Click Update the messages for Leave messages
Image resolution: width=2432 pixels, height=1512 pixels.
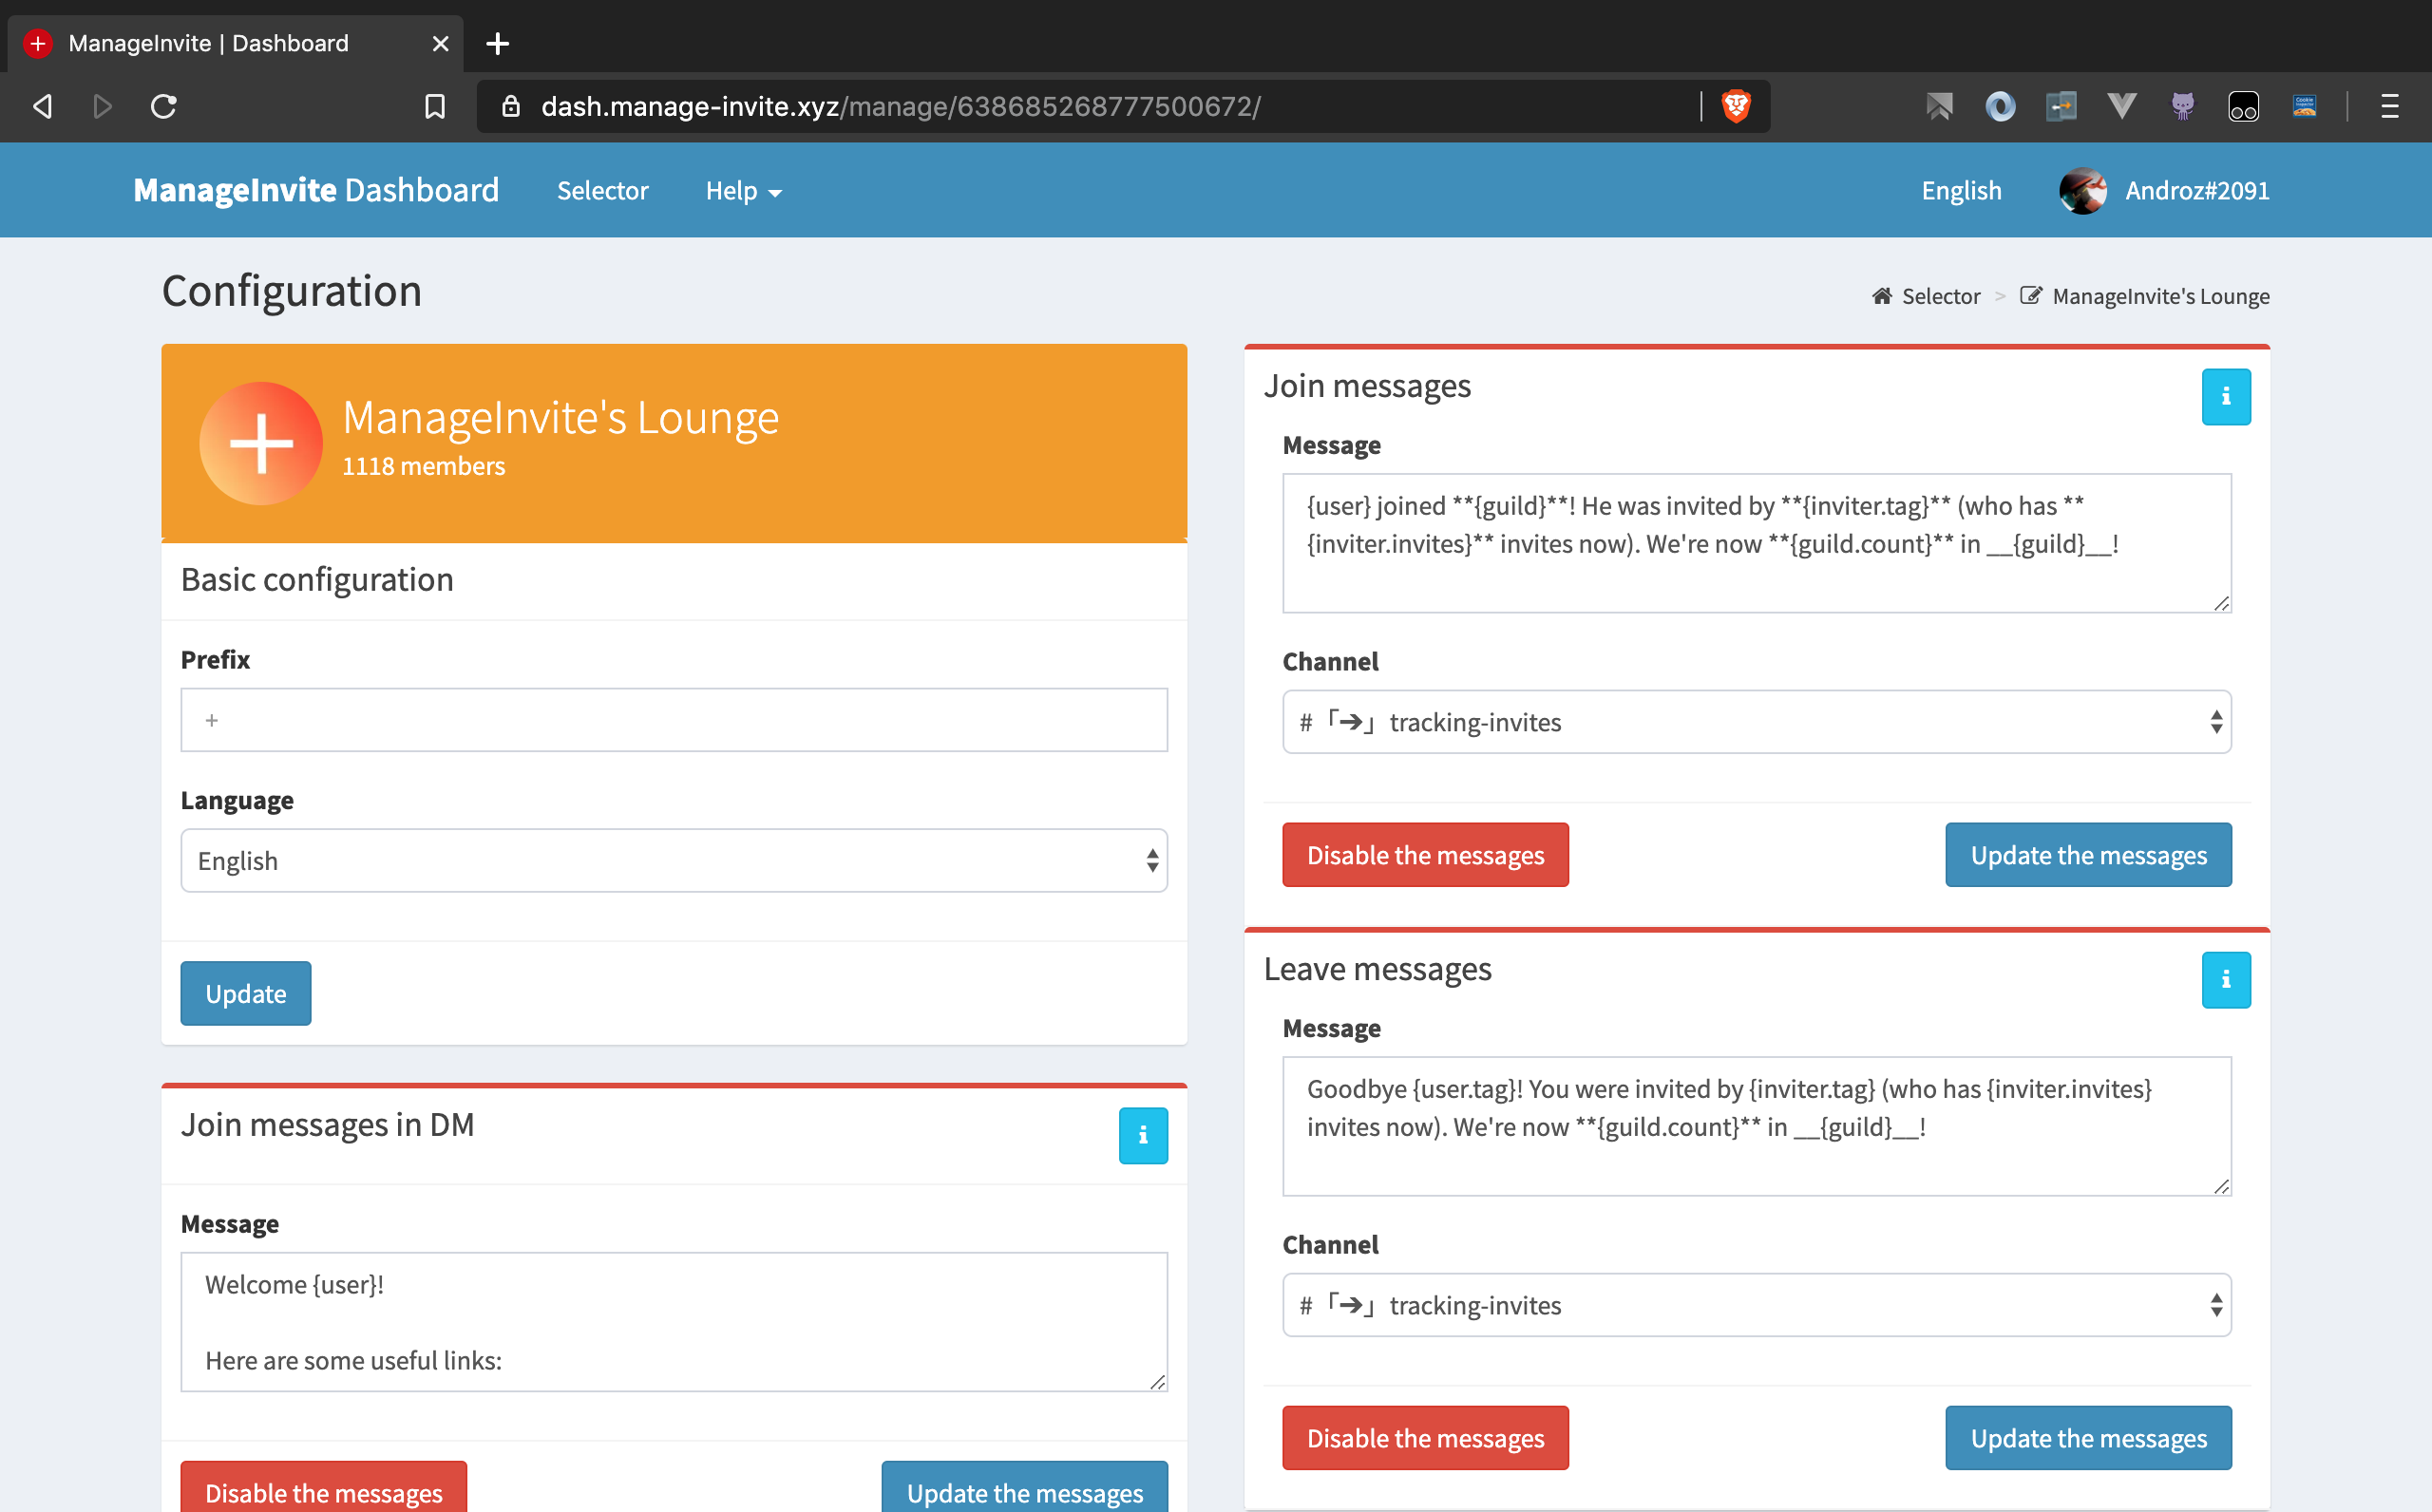2087,1438
